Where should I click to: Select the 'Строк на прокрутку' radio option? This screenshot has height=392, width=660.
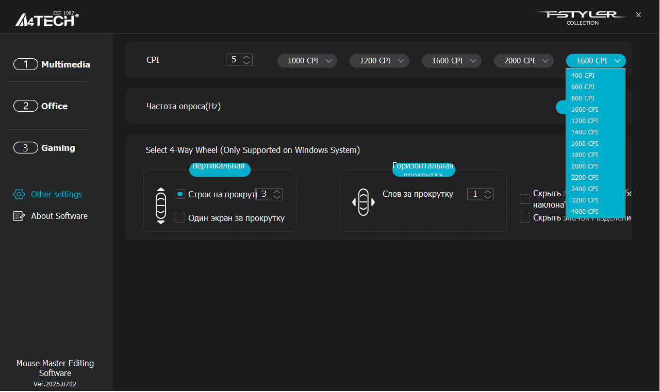click(180, 194)
